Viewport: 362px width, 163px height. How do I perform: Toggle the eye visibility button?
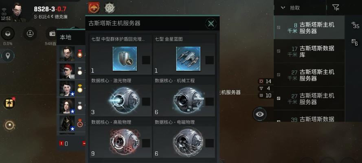click(x=260, y=114)
